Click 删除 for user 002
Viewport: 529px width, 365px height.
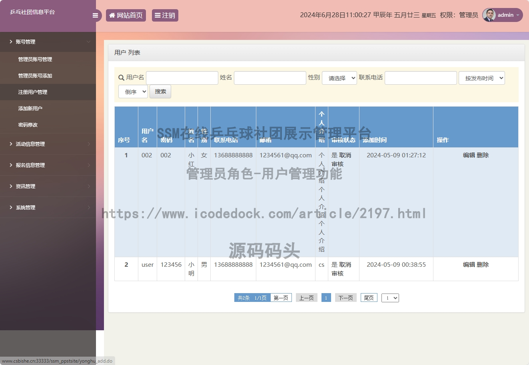coord(483,155)
